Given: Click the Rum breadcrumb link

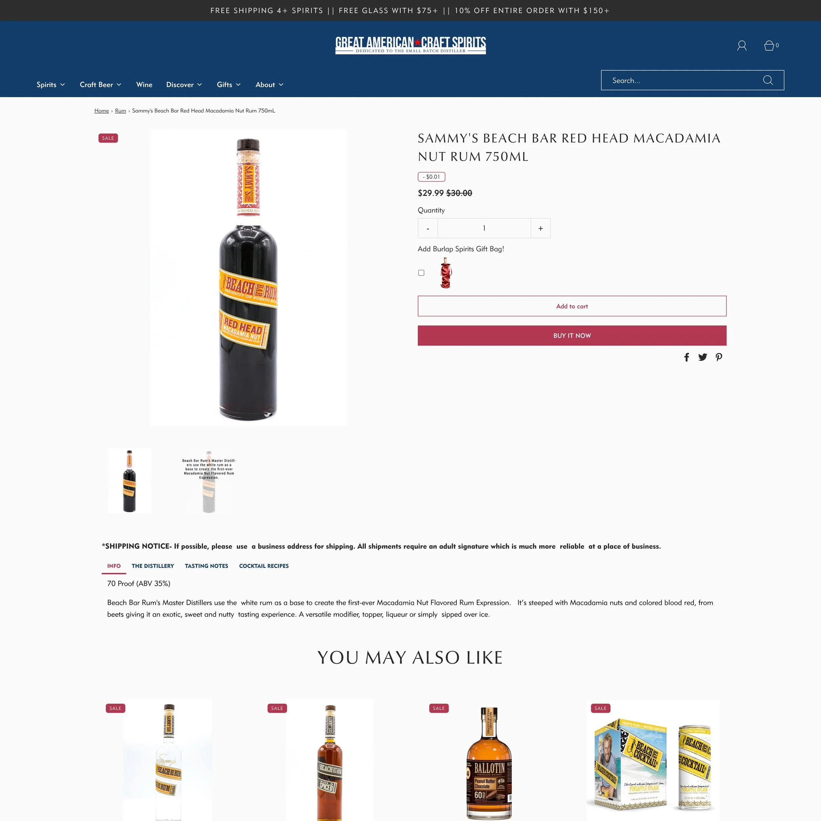Looking at the screenshot, I should click(x=121, y=110).
